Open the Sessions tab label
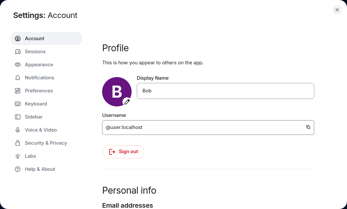347x209 pixels. [35, 52]
